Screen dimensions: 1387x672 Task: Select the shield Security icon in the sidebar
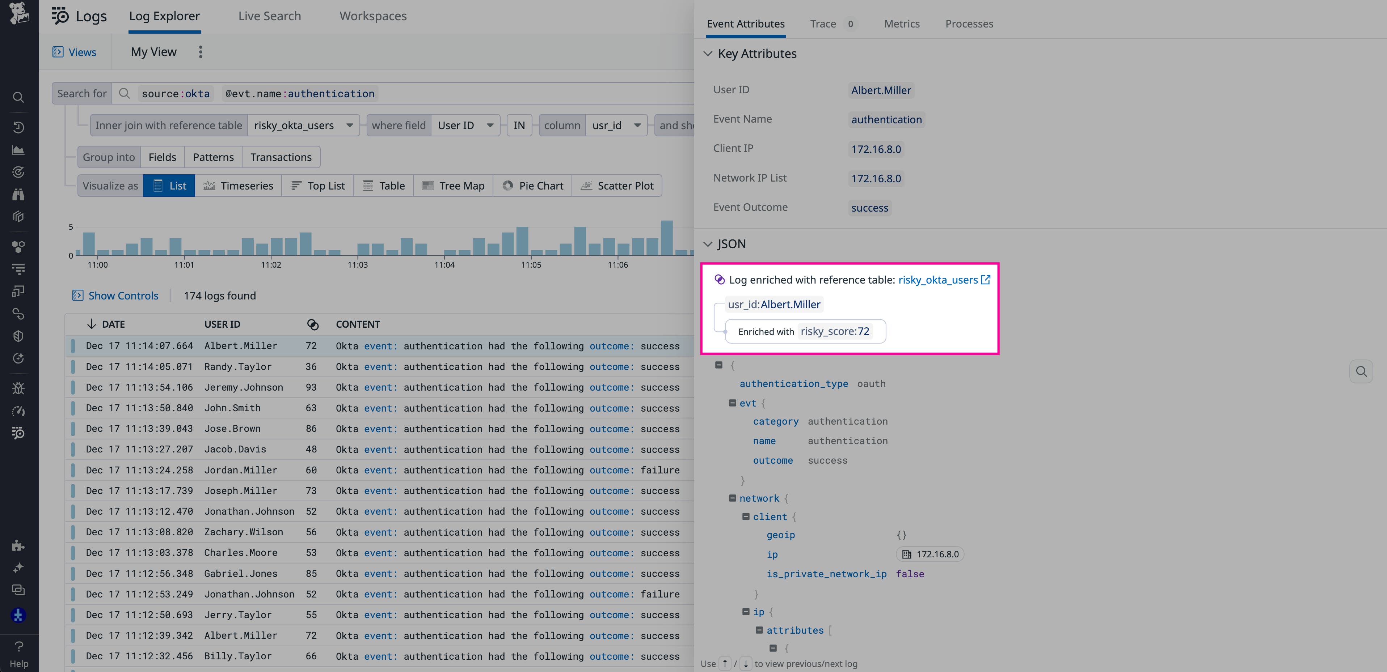click(x=18, y=336)
